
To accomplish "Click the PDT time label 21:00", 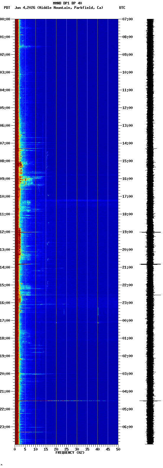I will [x=5, y=391].
